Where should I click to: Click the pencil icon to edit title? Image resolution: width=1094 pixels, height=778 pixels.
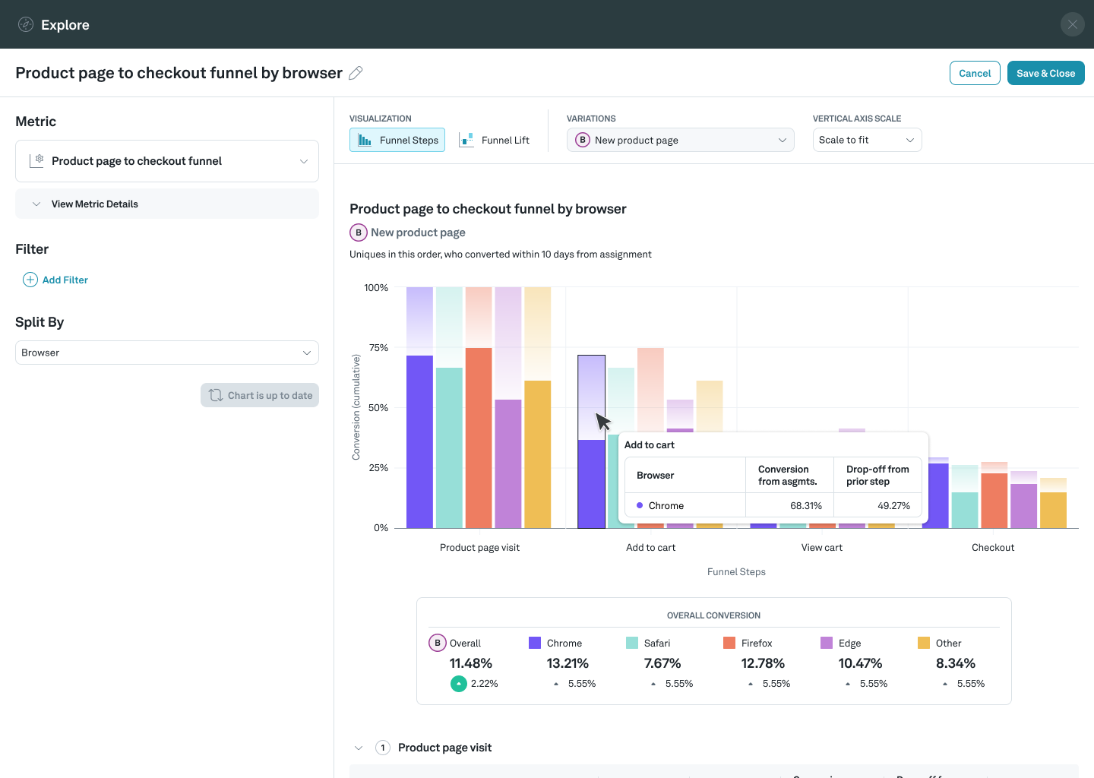pyautogui.click(x=356, y=73)
